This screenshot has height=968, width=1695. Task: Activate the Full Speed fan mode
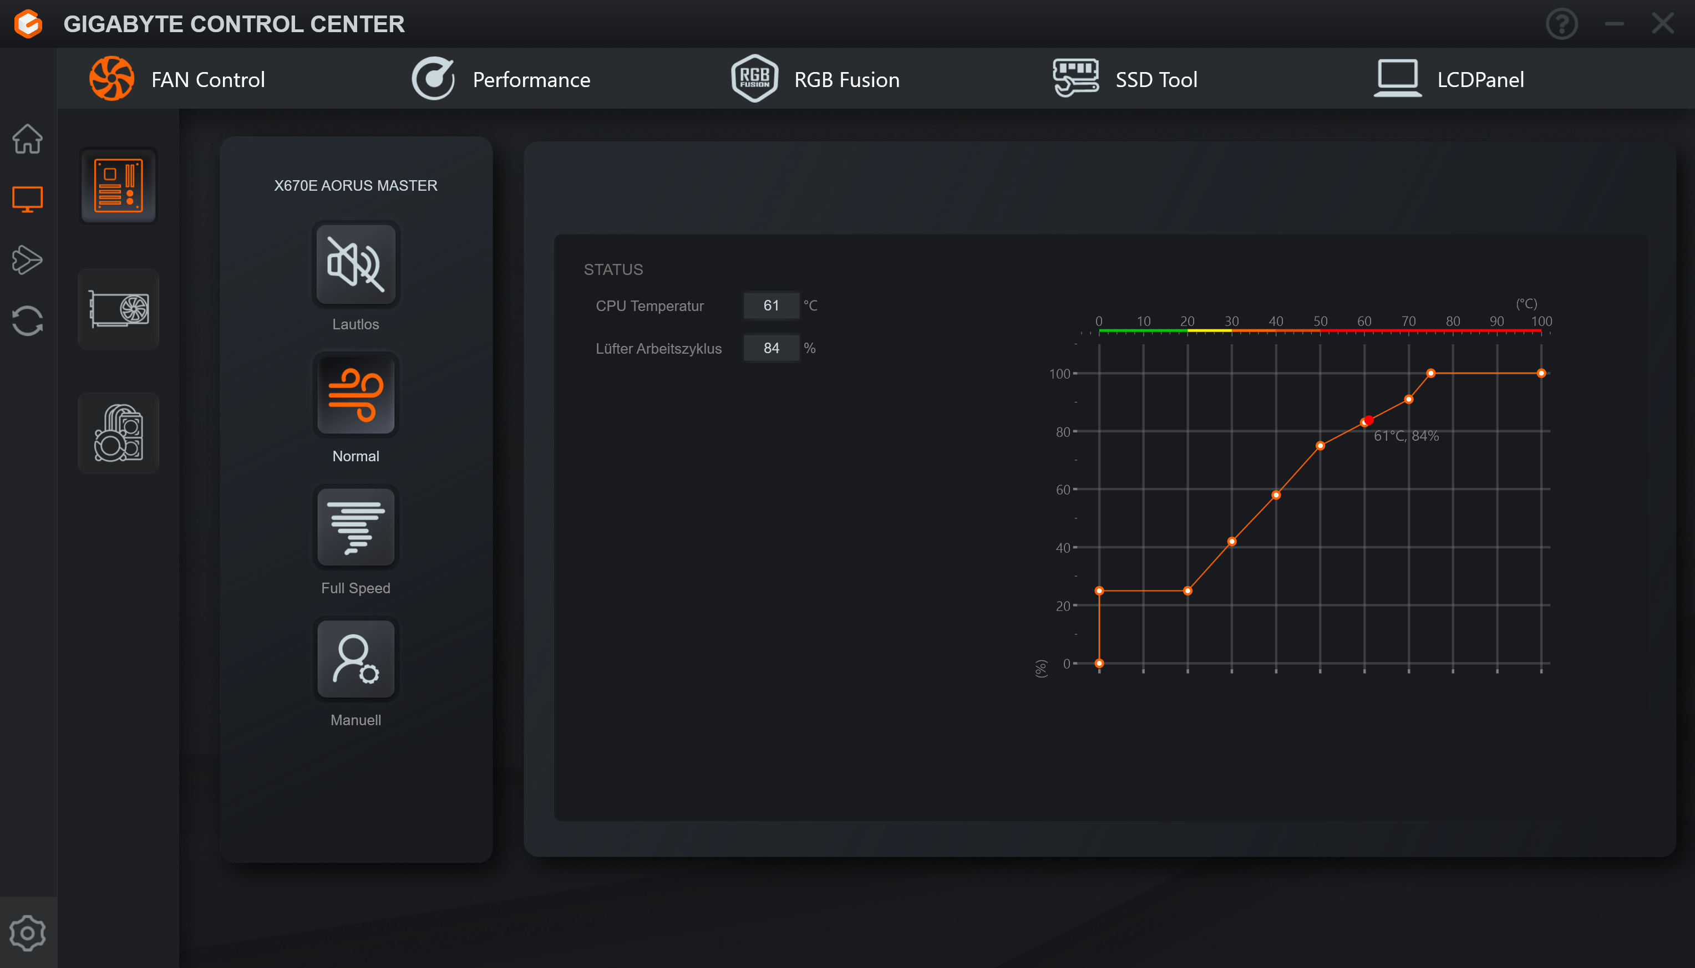click(356, 527)
